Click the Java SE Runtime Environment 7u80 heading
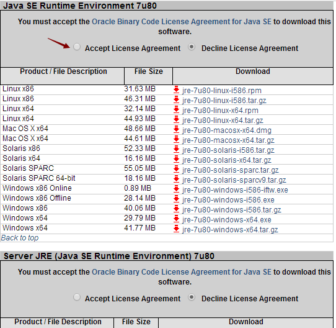The width and height of the screenshot is (336, 328). [80, 6]
